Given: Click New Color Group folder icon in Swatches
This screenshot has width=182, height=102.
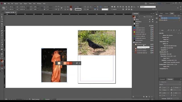Looking at the screenshot, I should point(147,97).
